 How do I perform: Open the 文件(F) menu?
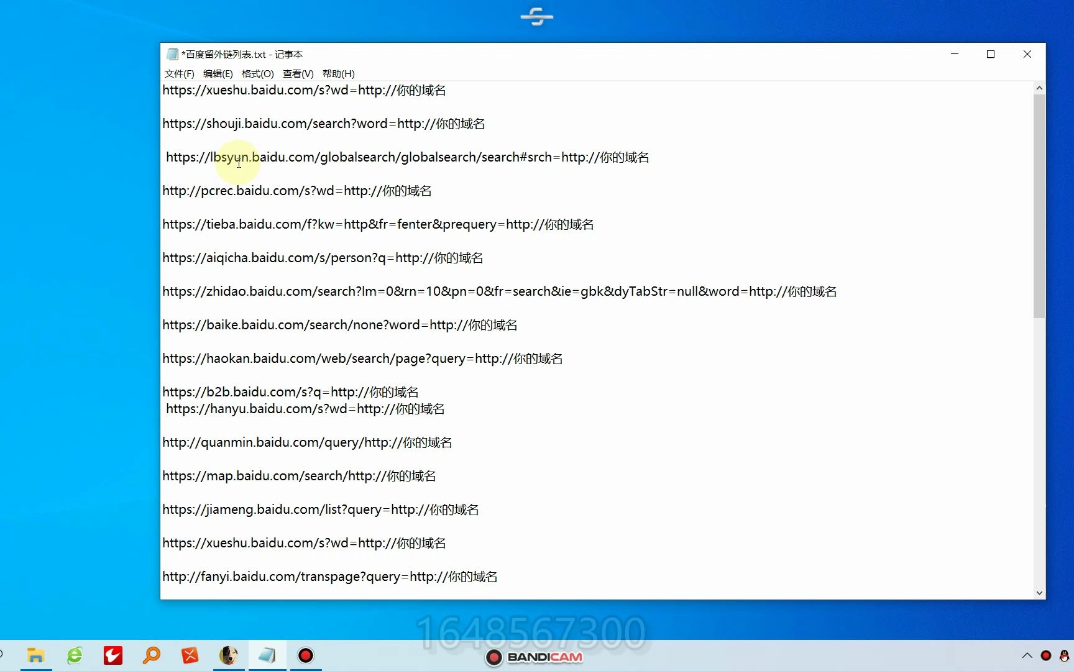point(180,73)
